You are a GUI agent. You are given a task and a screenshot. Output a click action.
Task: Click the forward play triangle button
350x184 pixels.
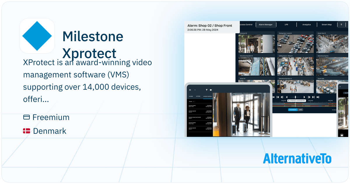click(304, 97)
